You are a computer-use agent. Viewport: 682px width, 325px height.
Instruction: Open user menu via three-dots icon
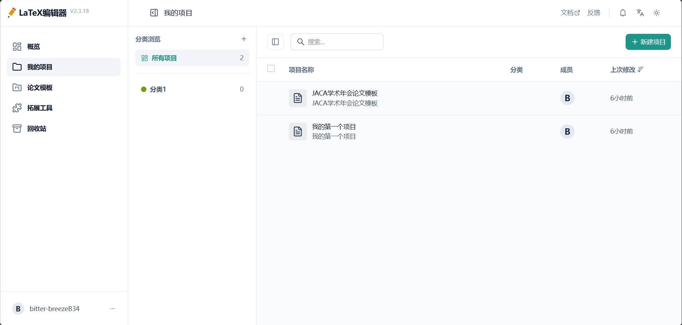click(112, 309)
